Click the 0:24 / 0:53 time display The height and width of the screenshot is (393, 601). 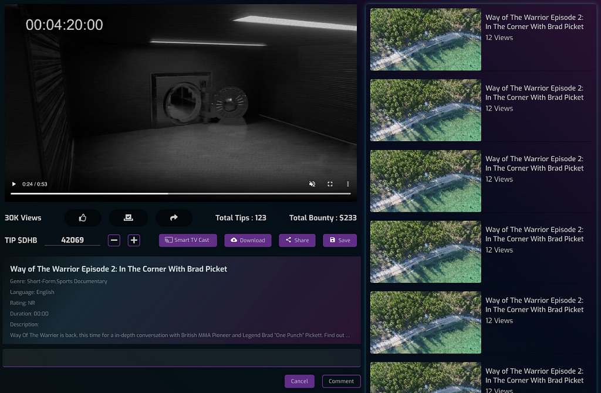click(x=35, y=184)
